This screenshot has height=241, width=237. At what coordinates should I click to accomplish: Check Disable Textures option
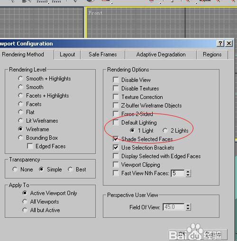tap(116, 88)
